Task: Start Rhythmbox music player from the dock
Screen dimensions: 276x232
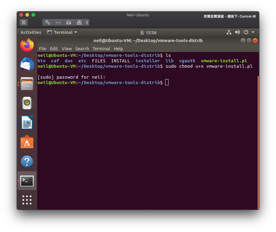Action: tap(27, 103)
